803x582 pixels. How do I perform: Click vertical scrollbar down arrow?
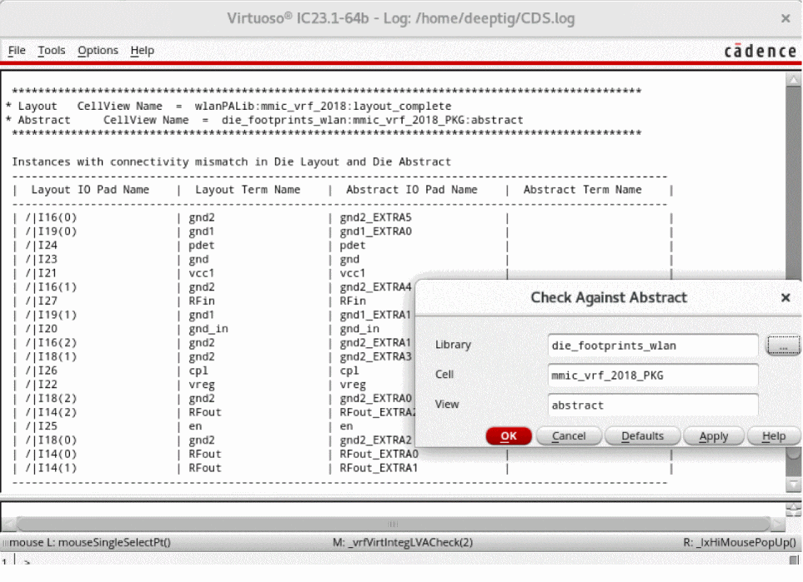(793, 485)
